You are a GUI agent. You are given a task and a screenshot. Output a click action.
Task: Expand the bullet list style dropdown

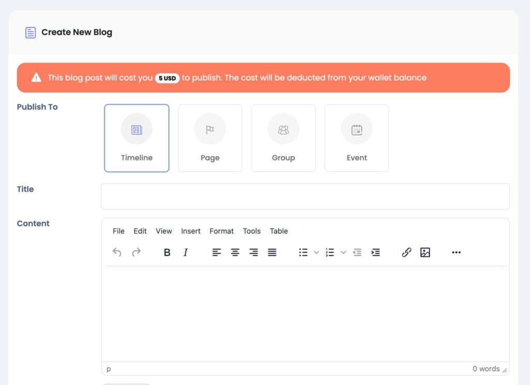(x=316, y=252)
